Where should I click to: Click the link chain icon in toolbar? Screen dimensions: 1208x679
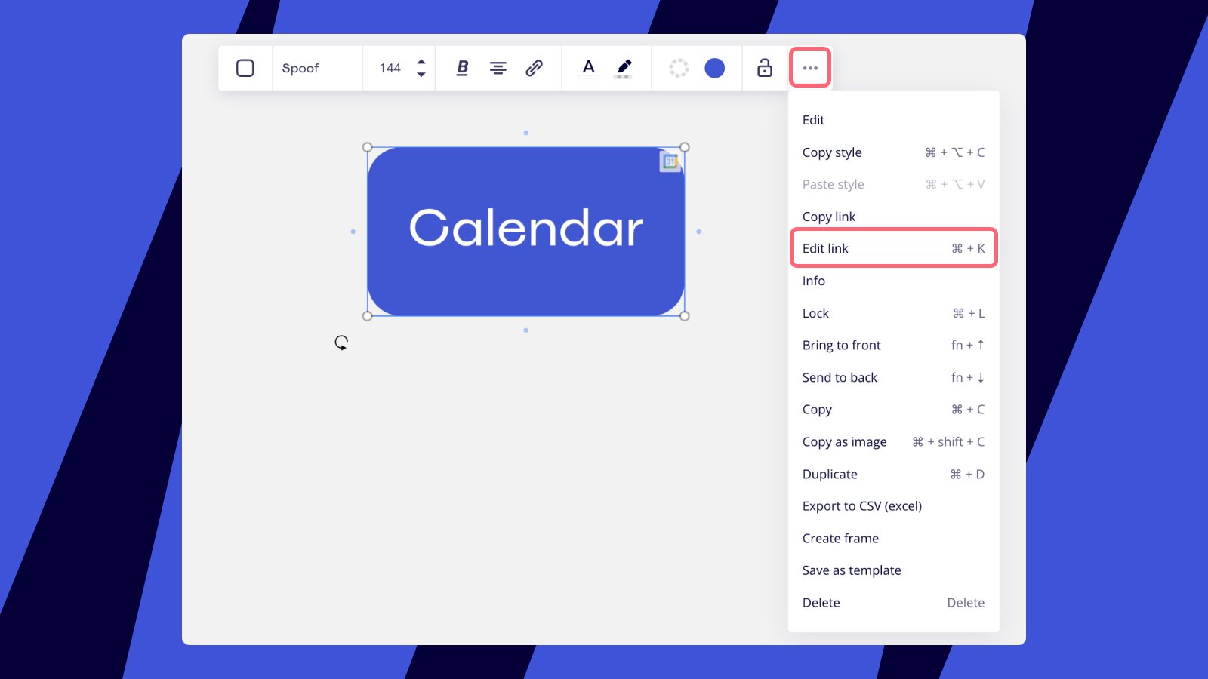pos(535,69)
